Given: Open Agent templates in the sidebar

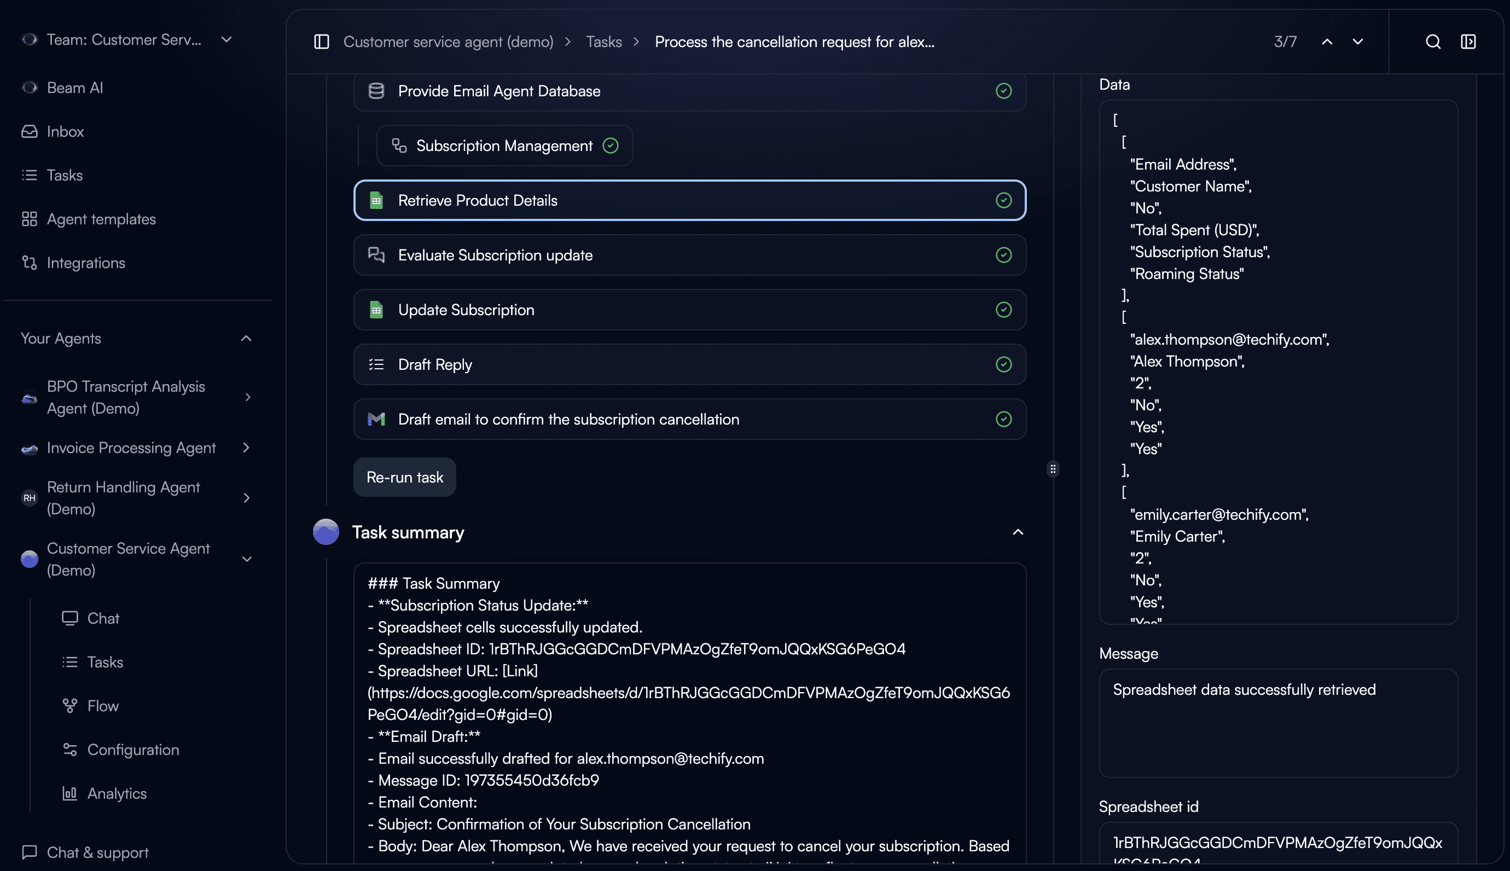Looking at the screenshot, I should click(101, 219).
